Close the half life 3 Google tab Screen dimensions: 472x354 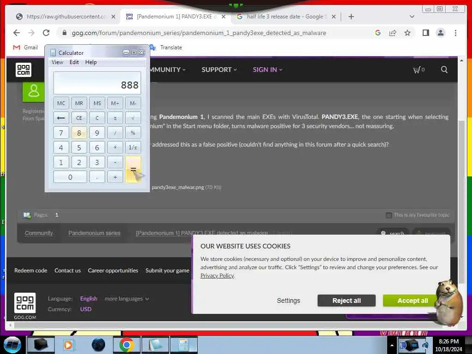334,17
